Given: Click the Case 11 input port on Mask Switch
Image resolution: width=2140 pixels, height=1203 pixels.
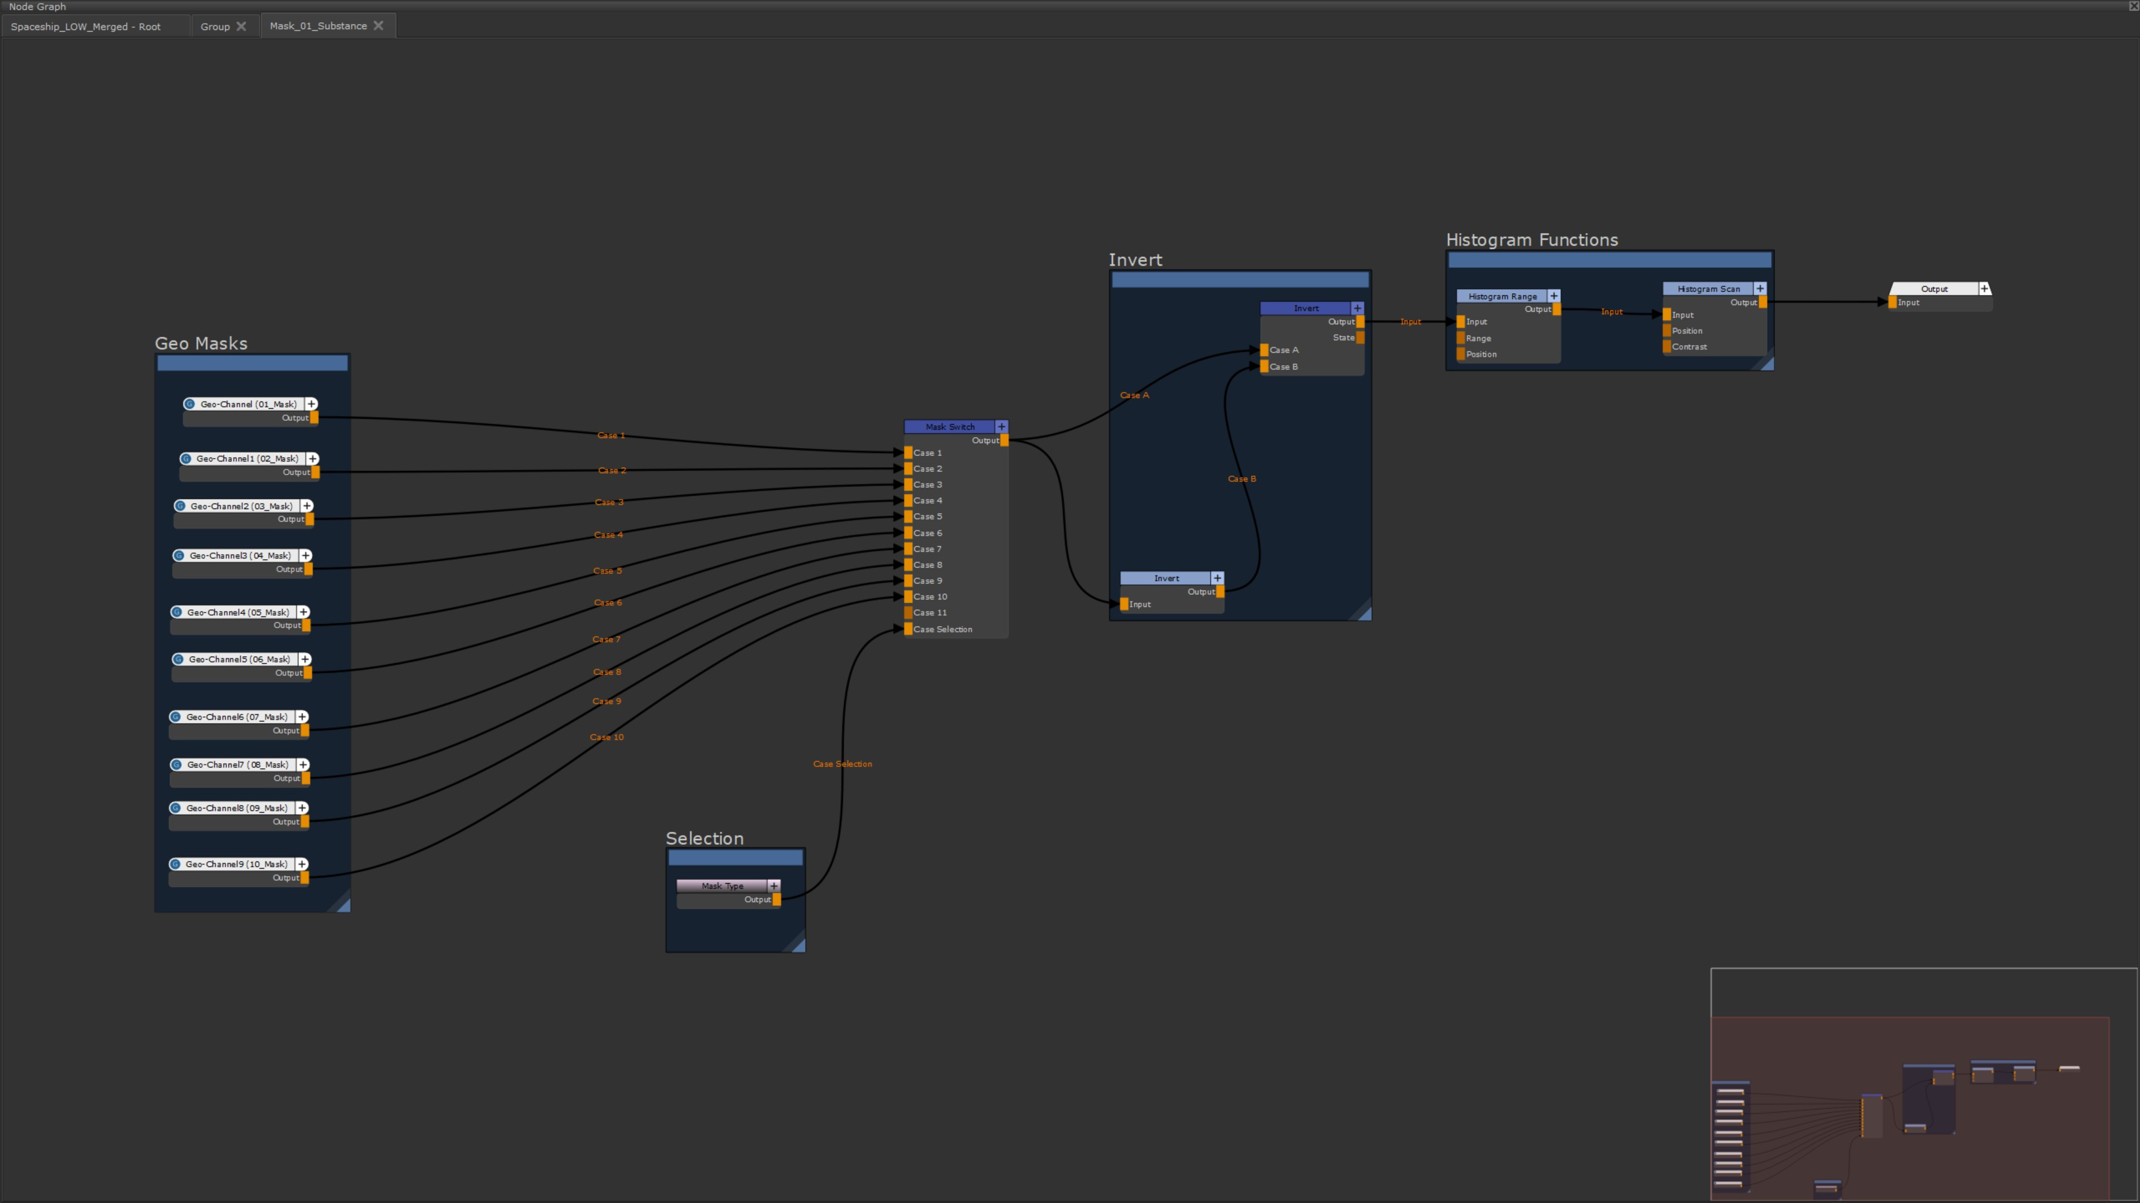Looking at the screenshot, I should [x=909, y=612].
